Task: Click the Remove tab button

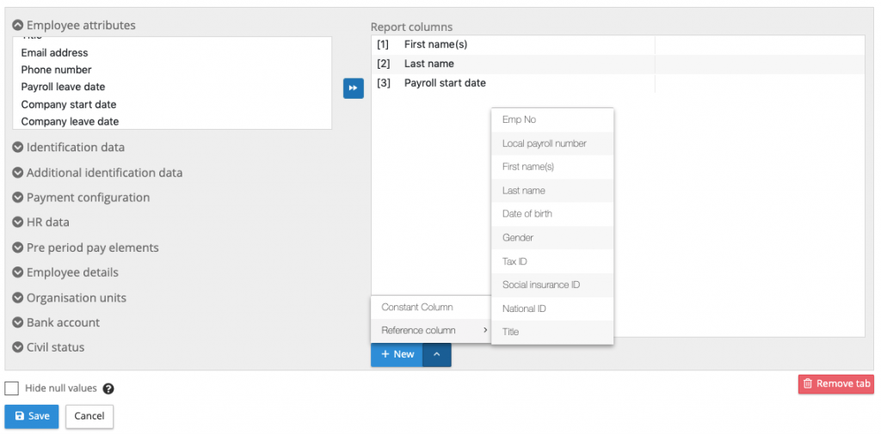Action: [835, 384]
